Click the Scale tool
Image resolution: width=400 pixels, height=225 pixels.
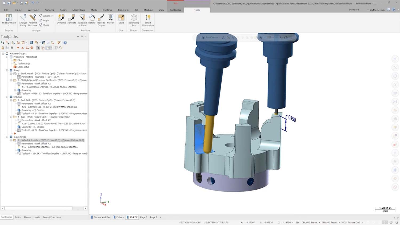(121, 19)
